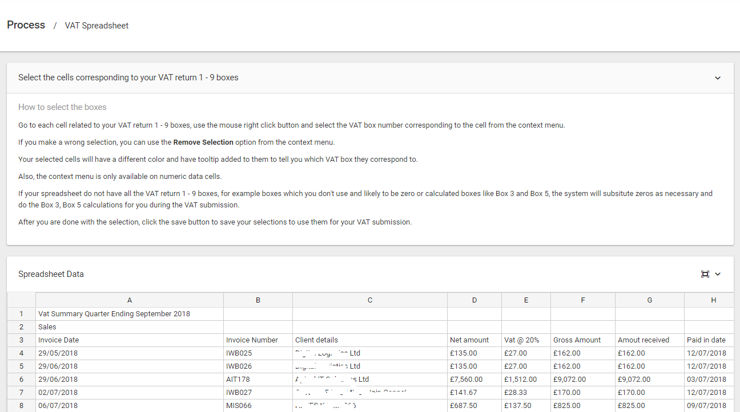This screenshot has height=412, width=740.
Task: Open the VAT Spreadsheet breadcrumb item
Action: [96, 26]
